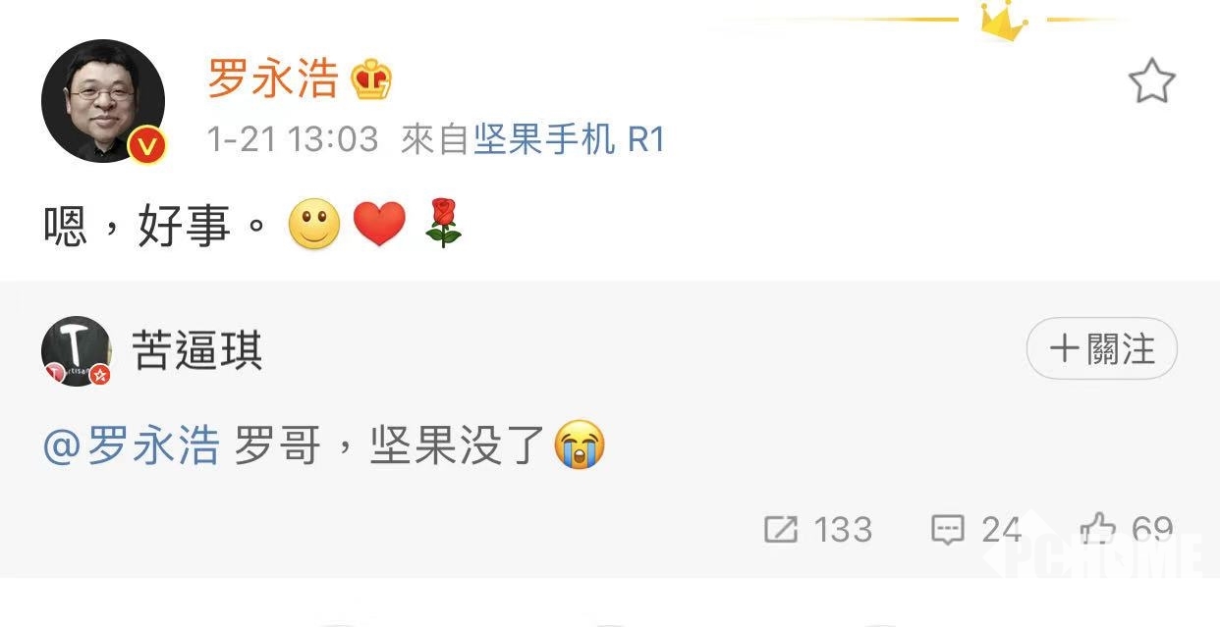Click the orange verified V badge
The image size is (1220, 627).
click(x=147, y=146)
